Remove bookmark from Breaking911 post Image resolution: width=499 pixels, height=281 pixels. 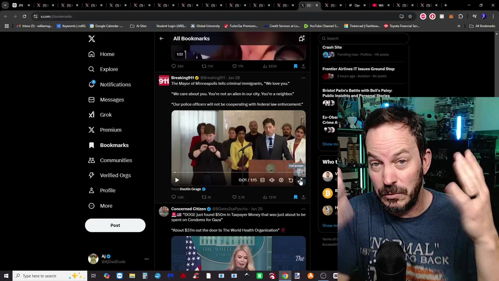point(296,197)
